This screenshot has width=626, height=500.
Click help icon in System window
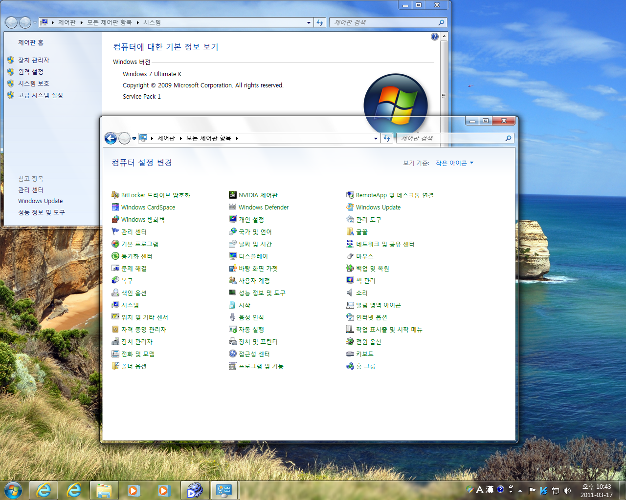coord(435,37)
